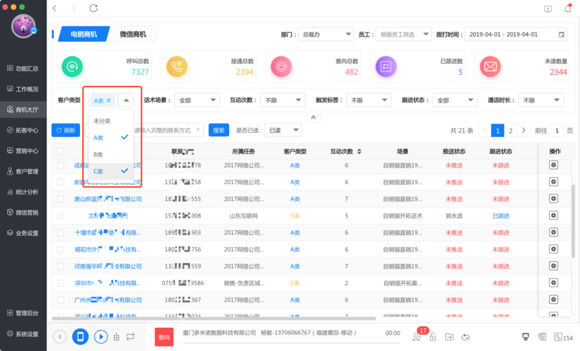
Task: Click the contacts icon with 17 badge
Action: (417, 336)
